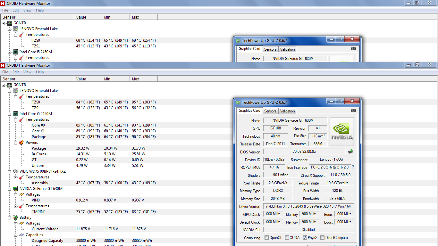Click the Device ID field 10DE - 0DE9
This screenshot has width=438, height=246.
coord(274,160)
